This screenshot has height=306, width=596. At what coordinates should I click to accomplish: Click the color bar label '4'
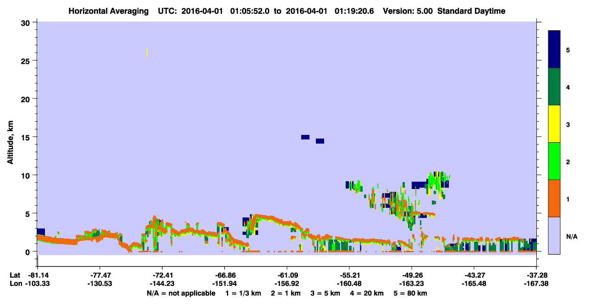[x=568, y=87]
